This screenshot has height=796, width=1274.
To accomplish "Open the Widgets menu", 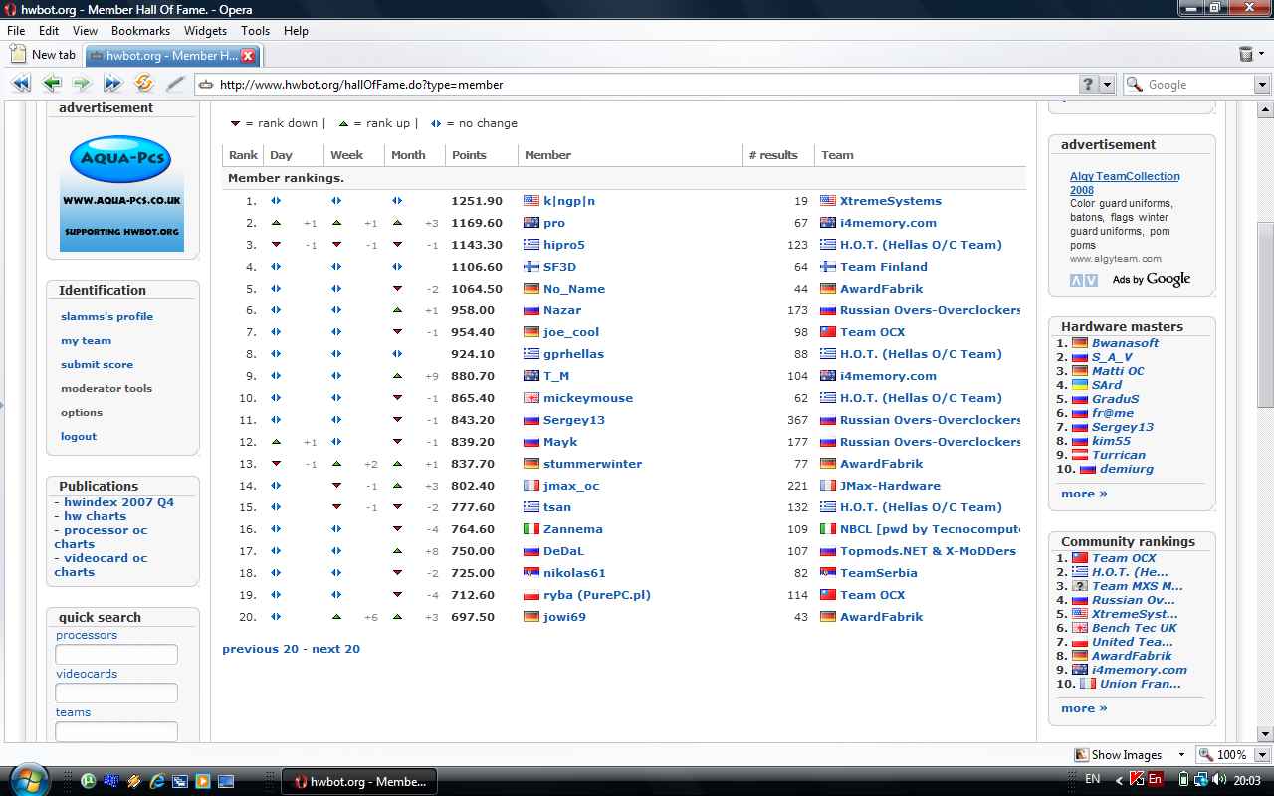I will [x=205, y=31].
